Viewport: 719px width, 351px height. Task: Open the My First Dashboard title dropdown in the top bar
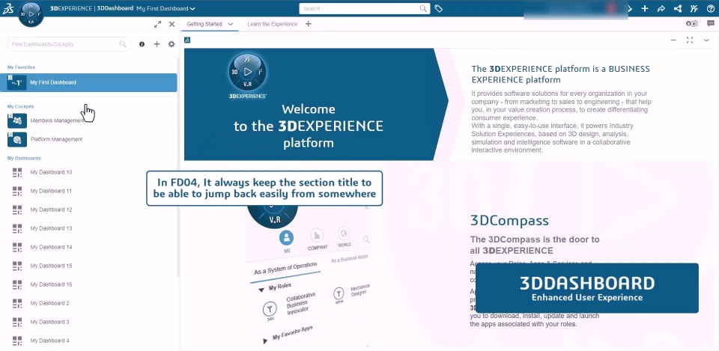click(166, 9)
